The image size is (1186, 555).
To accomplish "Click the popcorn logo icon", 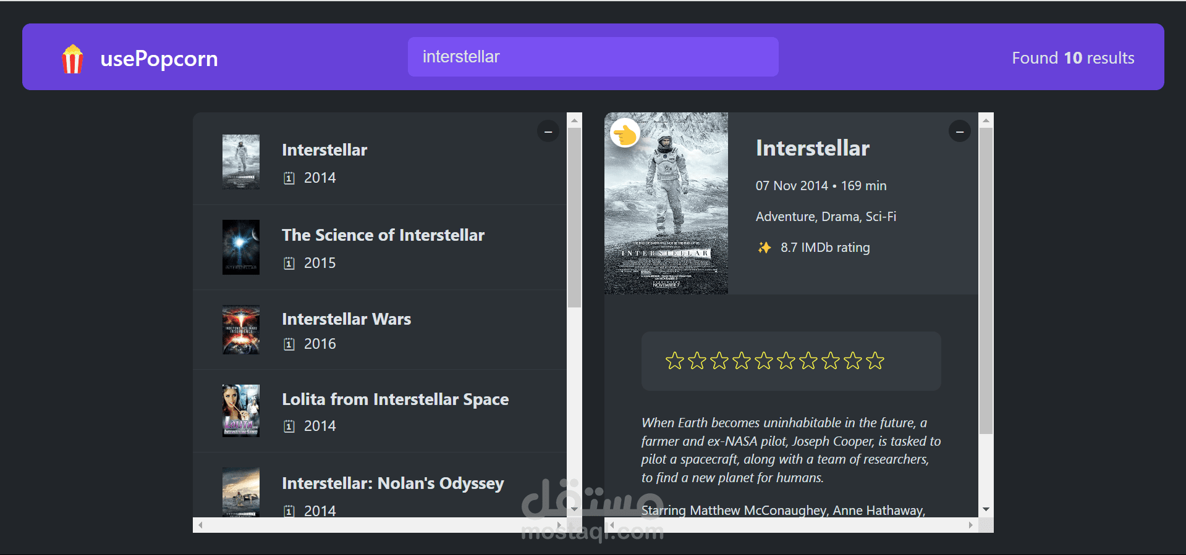I will click(72, 59).
